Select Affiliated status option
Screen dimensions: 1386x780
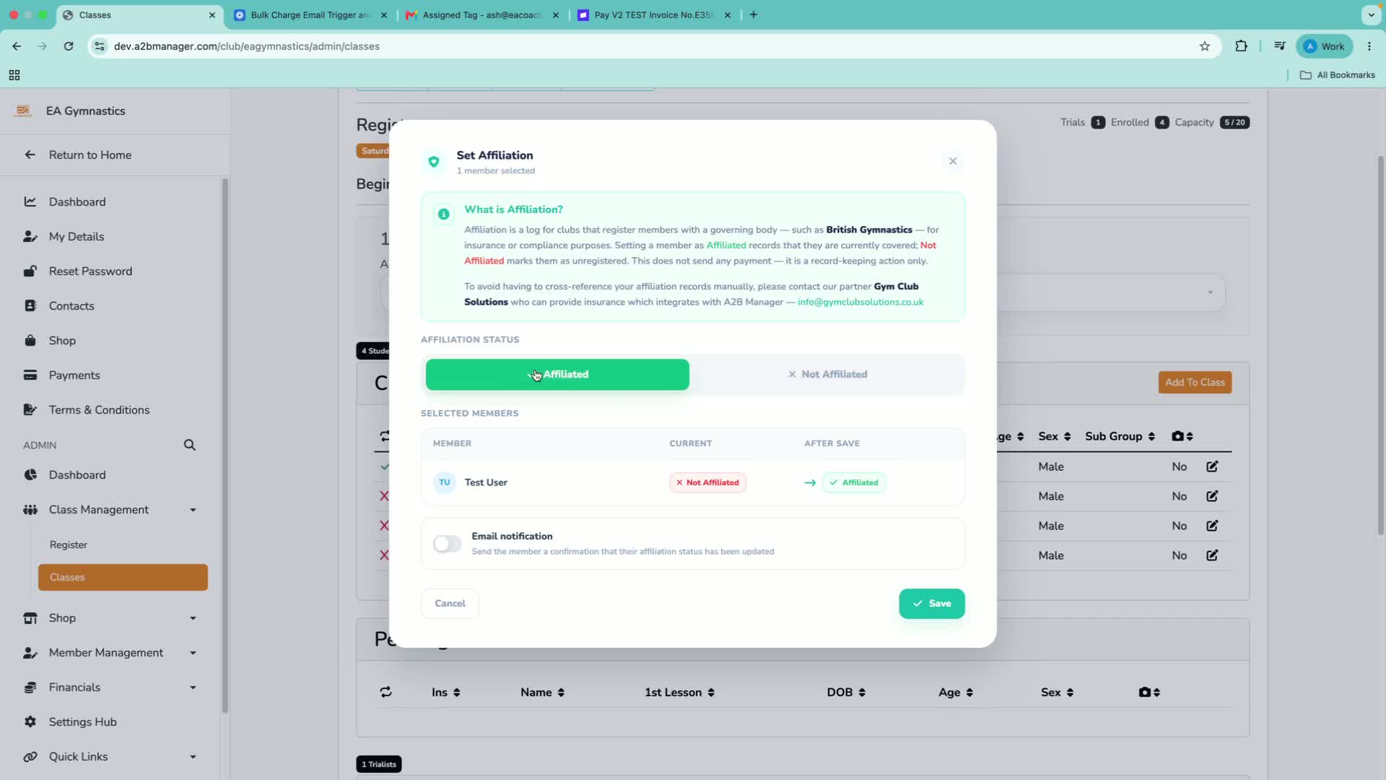pyautogui.click(x=557, y=374)
